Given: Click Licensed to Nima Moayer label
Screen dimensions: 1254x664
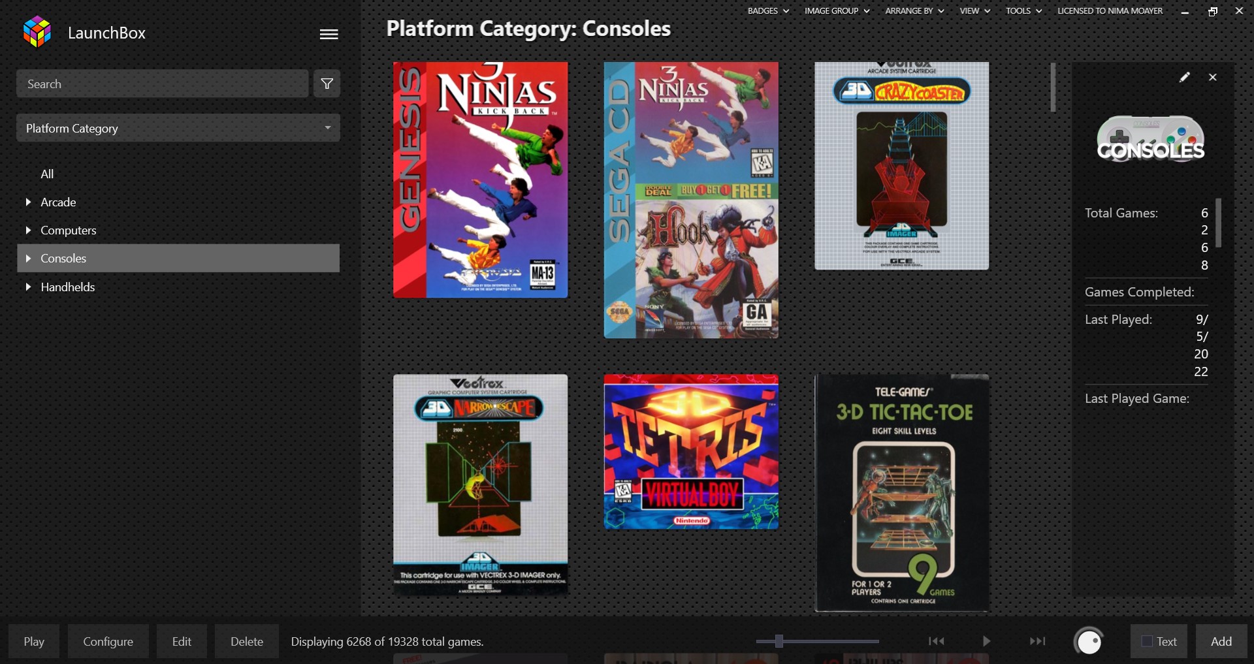Looking at the screenshot, I should (1110, 11).
